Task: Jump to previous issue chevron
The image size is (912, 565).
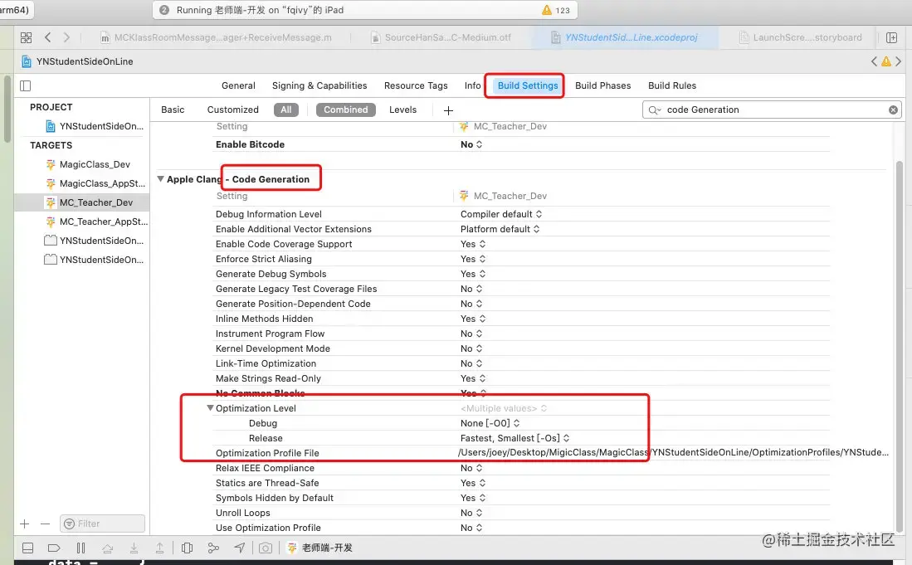Action: pyautogui.click(x=874, y=61)
